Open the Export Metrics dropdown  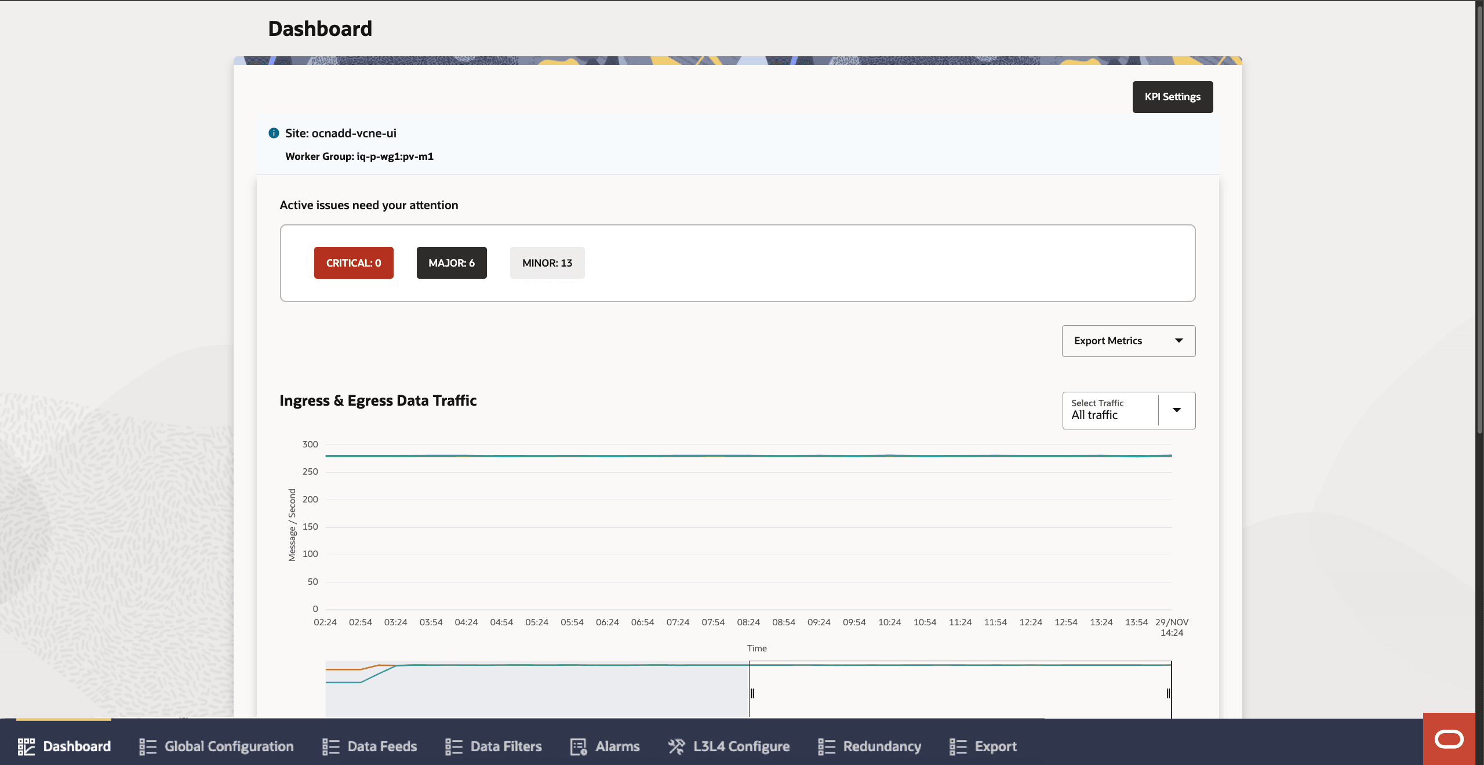1128,341
